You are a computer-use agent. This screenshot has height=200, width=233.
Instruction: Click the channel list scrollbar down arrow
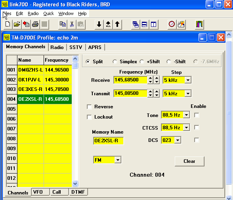click(75, 183)
